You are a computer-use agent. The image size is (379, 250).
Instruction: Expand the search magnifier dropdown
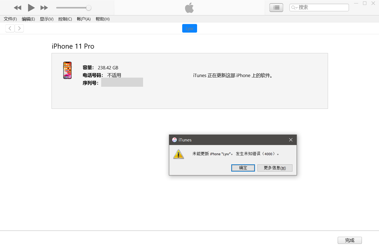click(x=294, y=7)
